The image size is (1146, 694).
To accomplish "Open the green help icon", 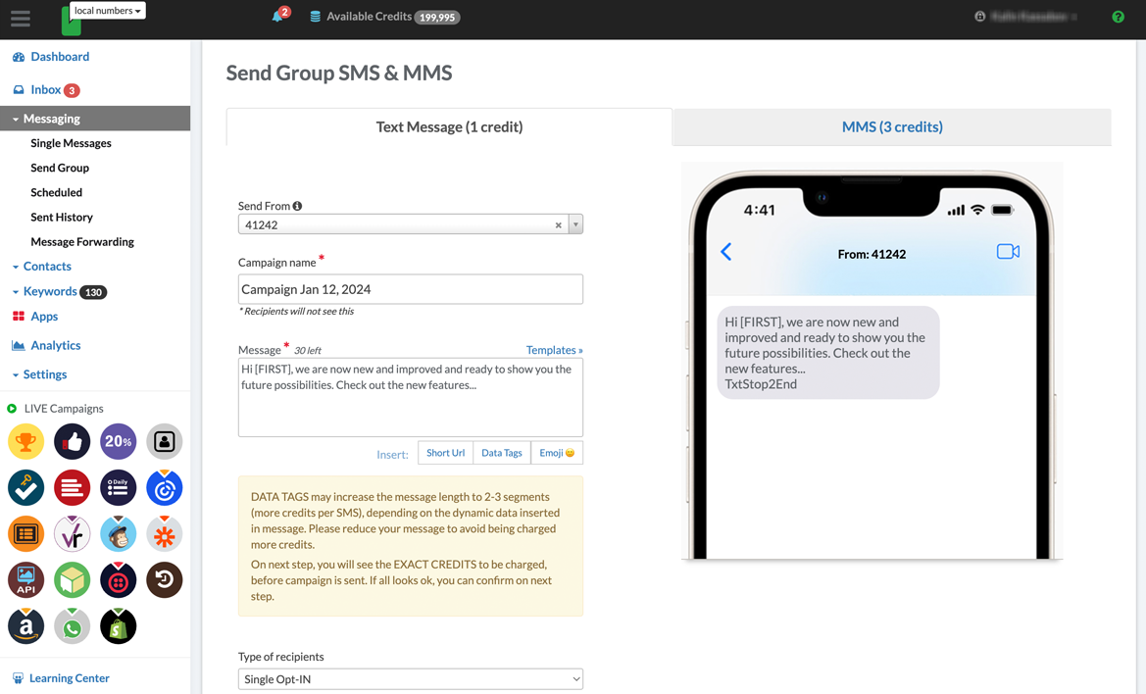I will (1118, 17).
